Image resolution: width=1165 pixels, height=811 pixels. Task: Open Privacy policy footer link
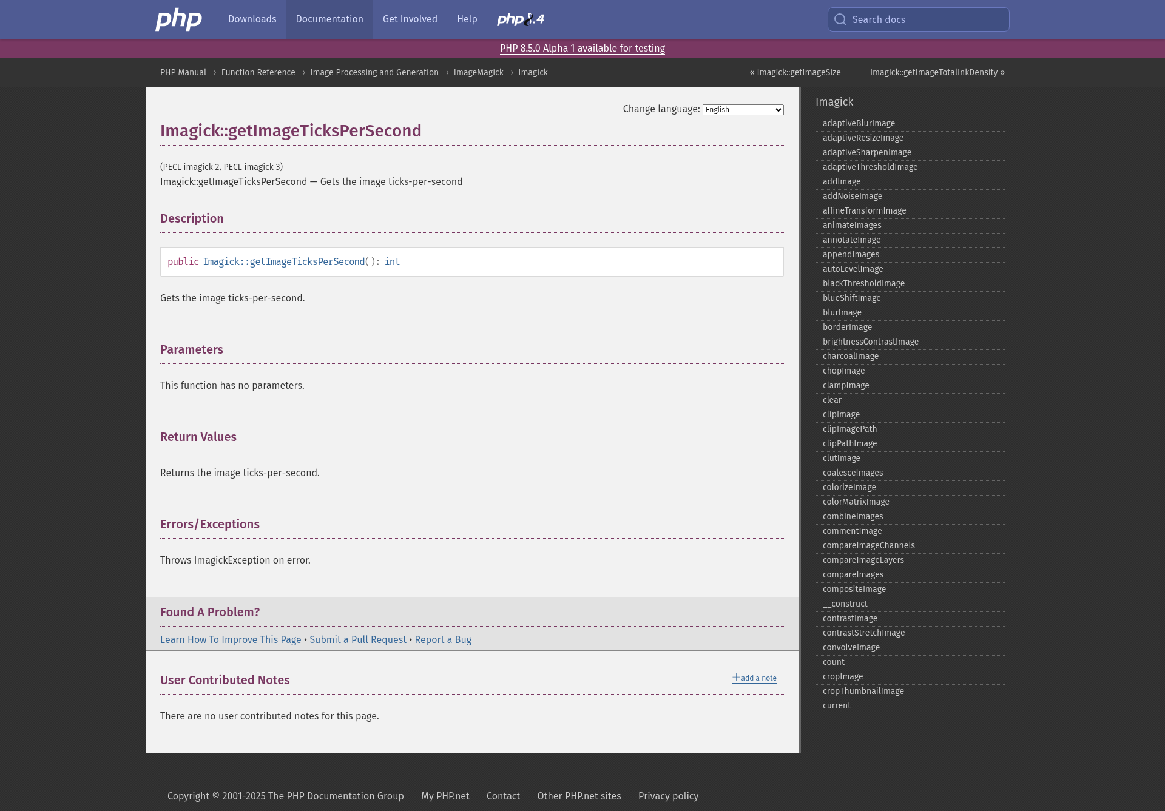point(668,796)
